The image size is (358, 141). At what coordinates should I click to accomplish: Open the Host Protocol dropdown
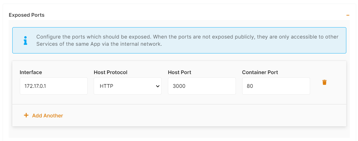tap(128, 86)
